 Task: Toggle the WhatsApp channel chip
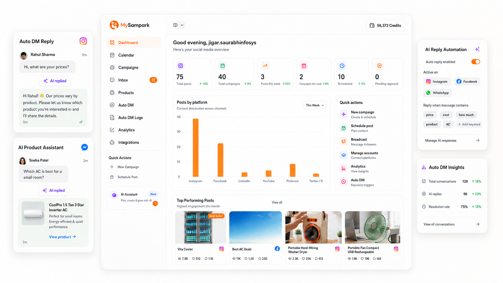pyautogui.click(x=437, y=93)
